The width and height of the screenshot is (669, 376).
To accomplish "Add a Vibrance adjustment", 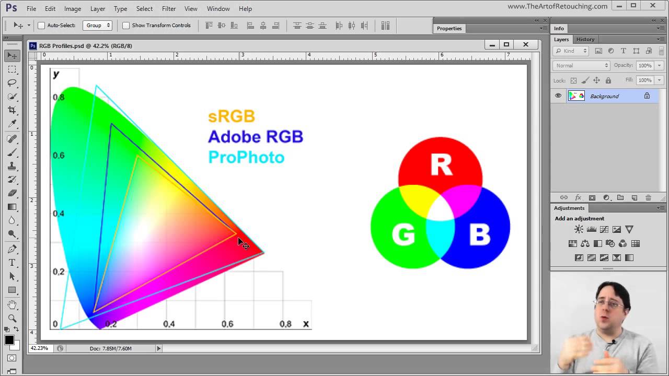I will (x=629, y=229).
